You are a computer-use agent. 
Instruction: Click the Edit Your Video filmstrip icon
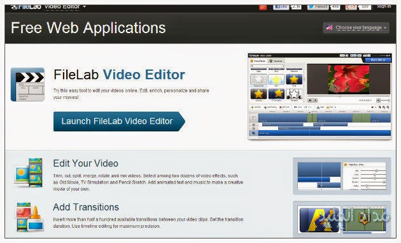(29, 172)
